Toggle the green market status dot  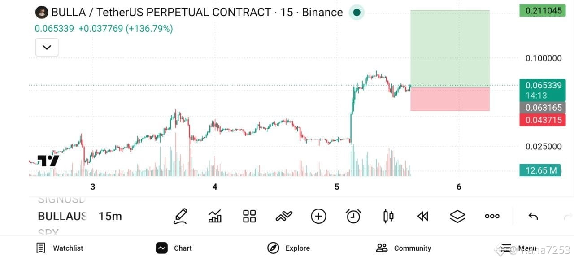[357, 13]
